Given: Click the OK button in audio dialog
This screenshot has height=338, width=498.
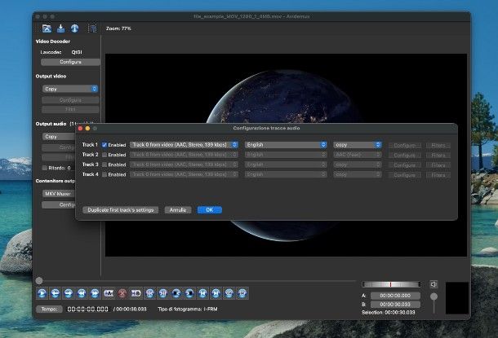Looking at the screenshot, I should [209, 210].
